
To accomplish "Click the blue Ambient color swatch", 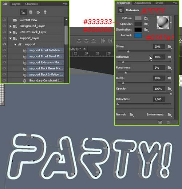I will 138,35.
